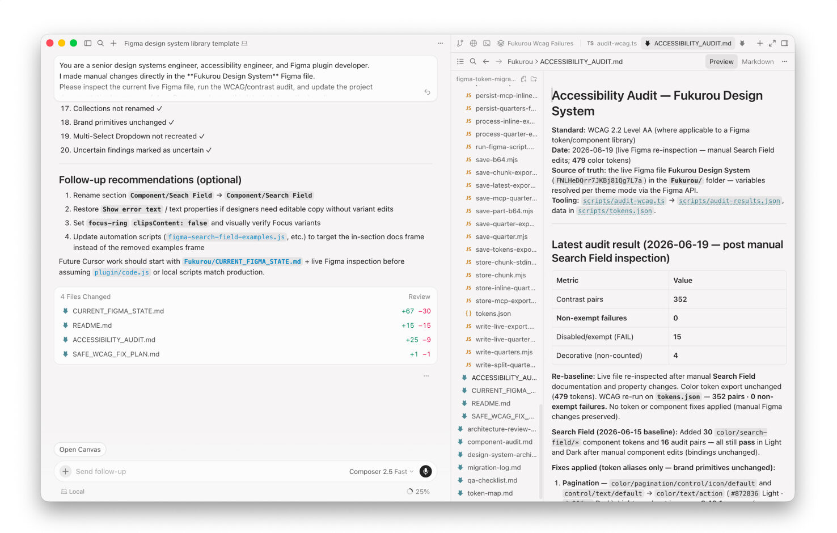The width and height of the screenshot is (837, 533).
Task: Collapse the figma-token-migra folder header
Action: [x=486, y=79]
